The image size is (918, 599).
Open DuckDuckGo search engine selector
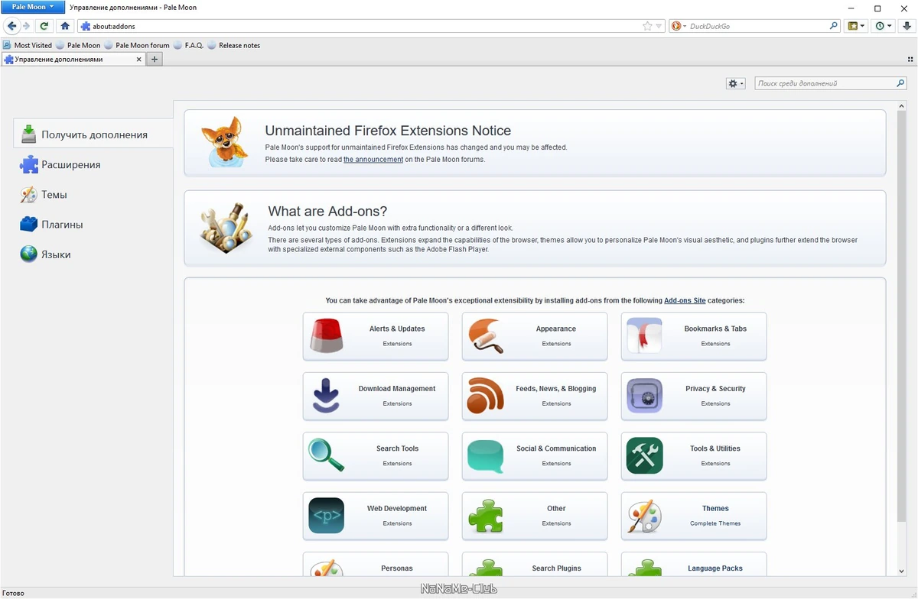[x=679, y=26]
